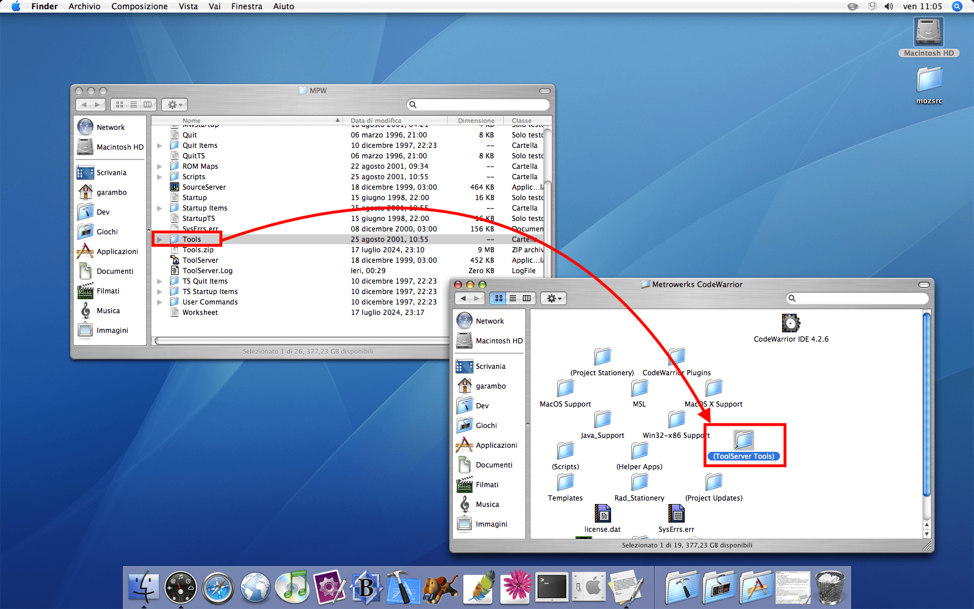Image resolution: width=974 pixels, height=609 pixels.
Task: Click the search field in CodeWarrior window
Action: coord(857,298)
